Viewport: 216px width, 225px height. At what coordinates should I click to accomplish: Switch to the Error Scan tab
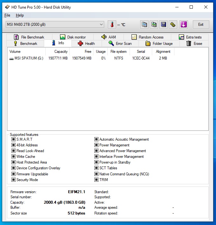[120, 44]
